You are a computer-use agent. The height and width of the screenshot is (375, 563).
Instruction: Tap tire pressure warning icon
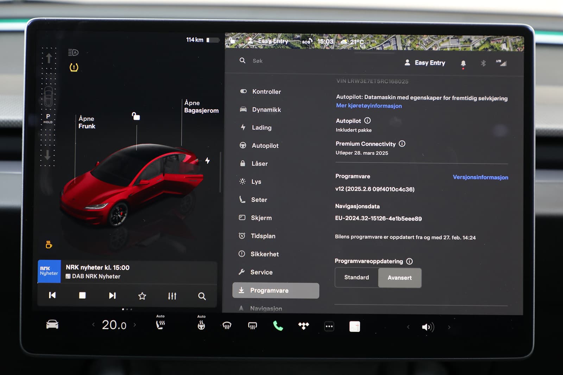click(74, 67)
